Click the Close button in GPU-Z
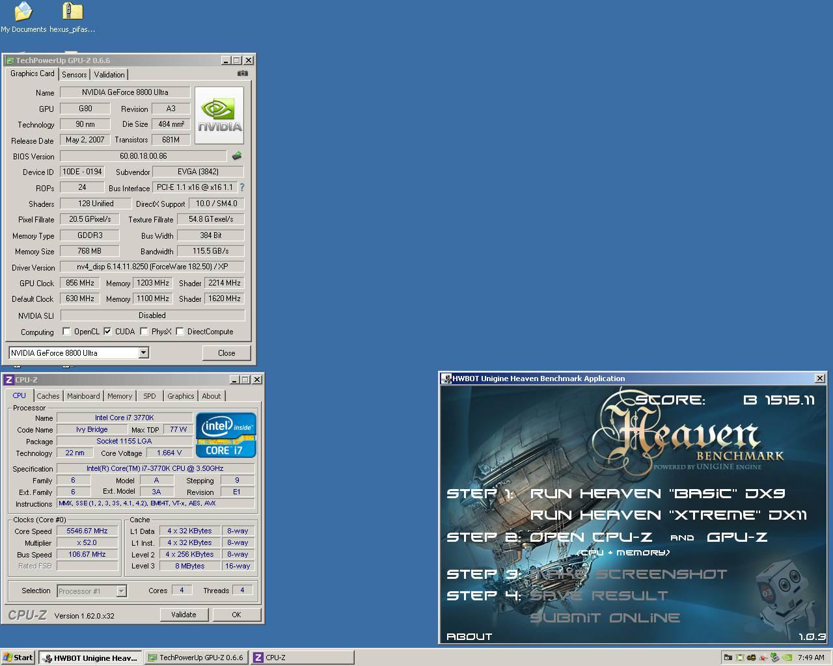Image resolution: width=833 pixels, height=666 pixels. (x=226, y=353)
